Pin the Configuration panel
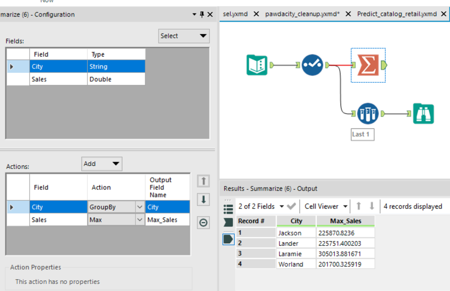 (x=202, y=14)
